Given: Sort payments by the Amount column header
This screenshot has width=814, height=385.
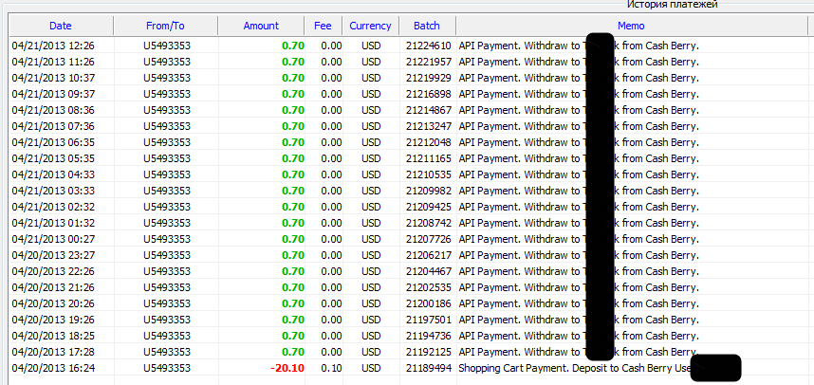Looking at the screenshot, I should [x=261, y=27].
